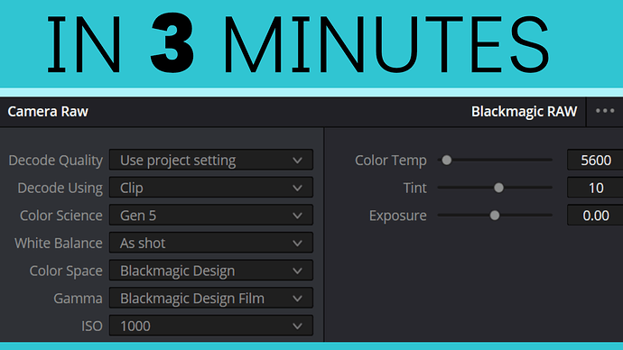The image size is (623, 350).
Task: Open the Camera Raw three-dot options menu
Action: tap(605, 111)
